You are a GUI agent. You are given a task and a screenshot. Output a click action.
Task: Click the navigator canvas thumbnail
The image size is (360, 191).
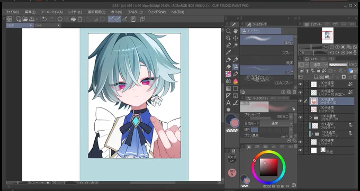(328, 35)
